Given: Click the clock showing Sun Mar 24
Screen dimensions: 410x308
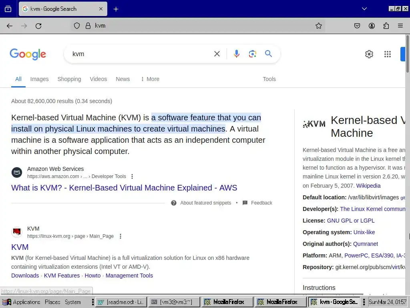Looking at the screenshot, I should (x=388, y=302).
